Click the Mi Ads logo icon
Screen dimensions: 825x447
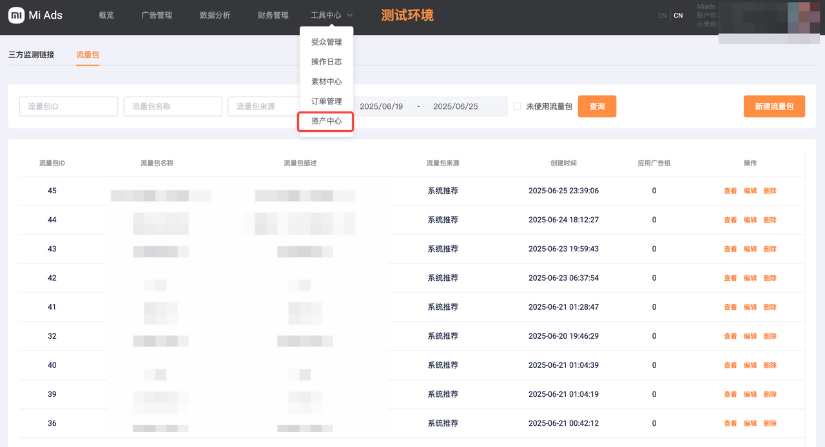coord(16,15)
